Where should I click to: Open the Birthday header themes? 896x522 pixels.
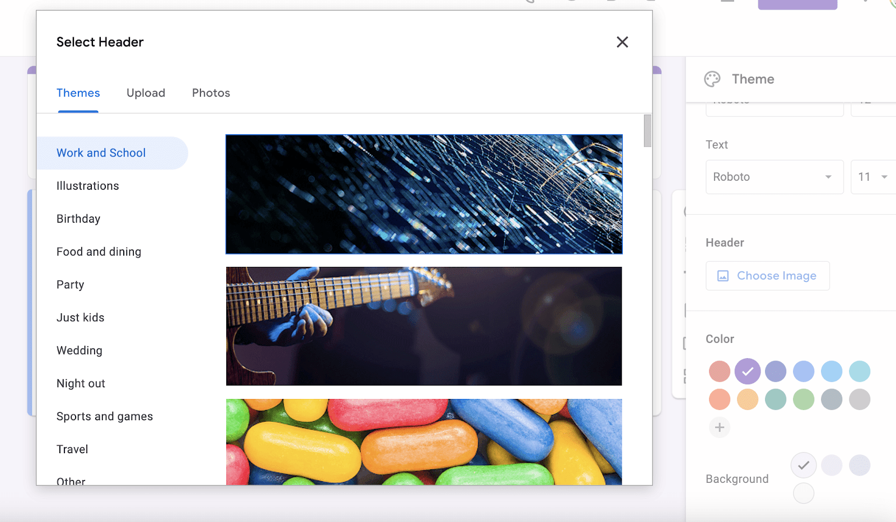[x=78, y=219]
